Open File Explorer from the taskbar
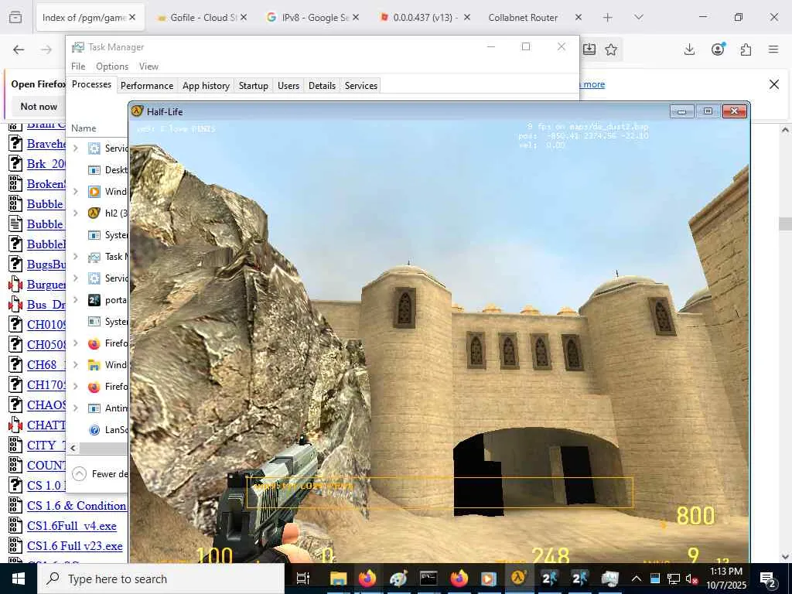 click(x=338, y=579)
